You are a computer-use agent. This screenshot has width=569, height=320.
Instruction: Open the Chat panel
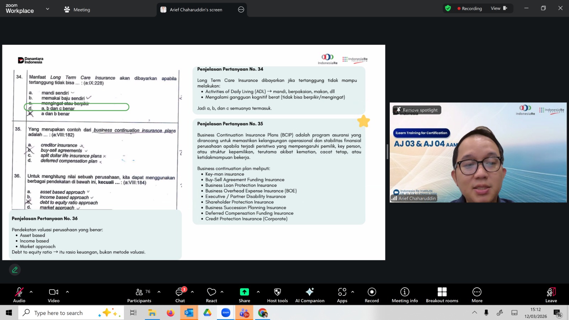point(180,295)
